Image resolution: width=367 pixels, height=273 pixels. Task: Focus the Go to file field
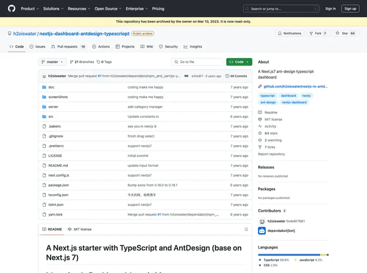click(197, 62)
